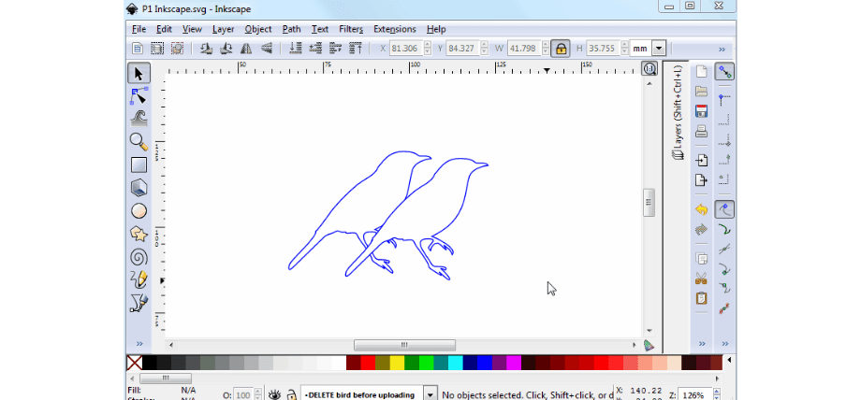Select the Ellipse circle tool
This screenshot has width=861, height=400.
[139, 210]
